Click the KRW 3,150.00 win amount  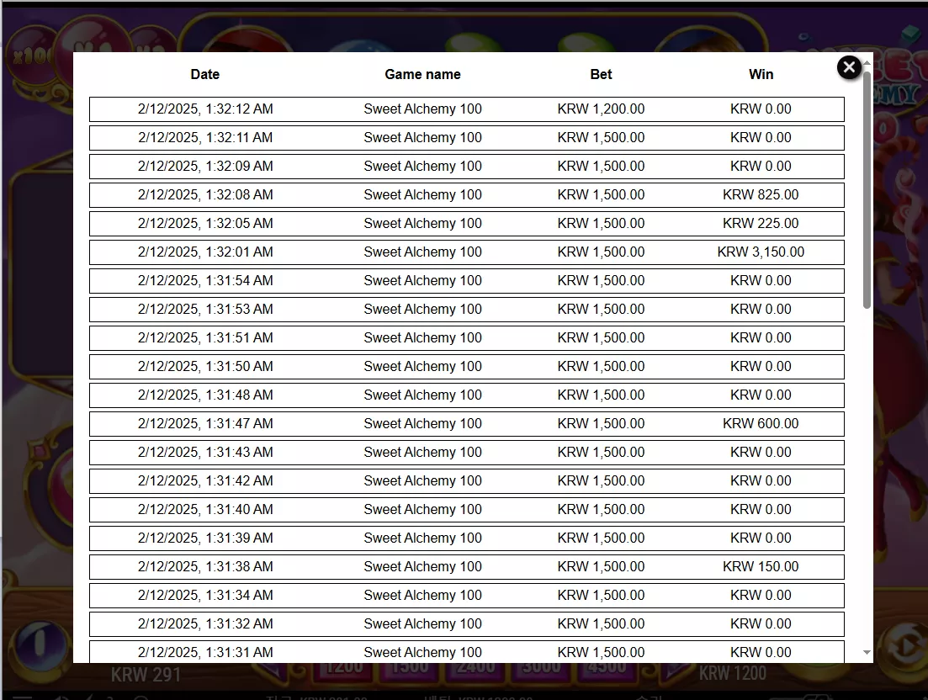(761, 252)
